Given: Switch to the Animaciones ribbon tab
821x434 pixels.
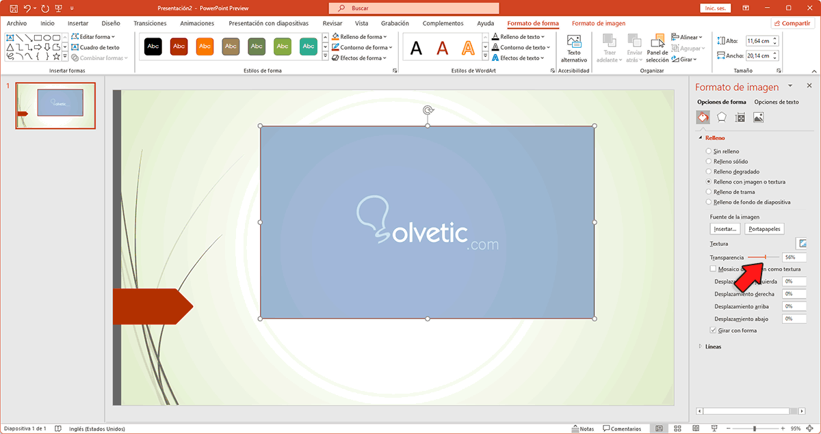Looking at the screenshot, I should click(197, 23).
